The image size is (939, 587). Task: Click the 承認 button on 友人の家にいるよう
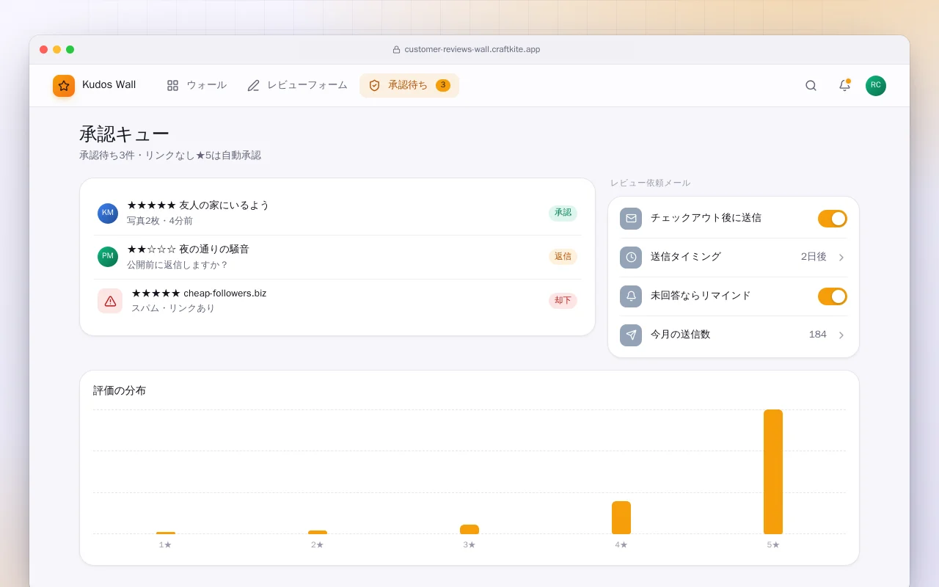pos(563,213)
